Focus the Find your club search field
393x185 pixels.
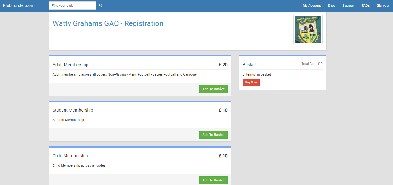[72, 5]
